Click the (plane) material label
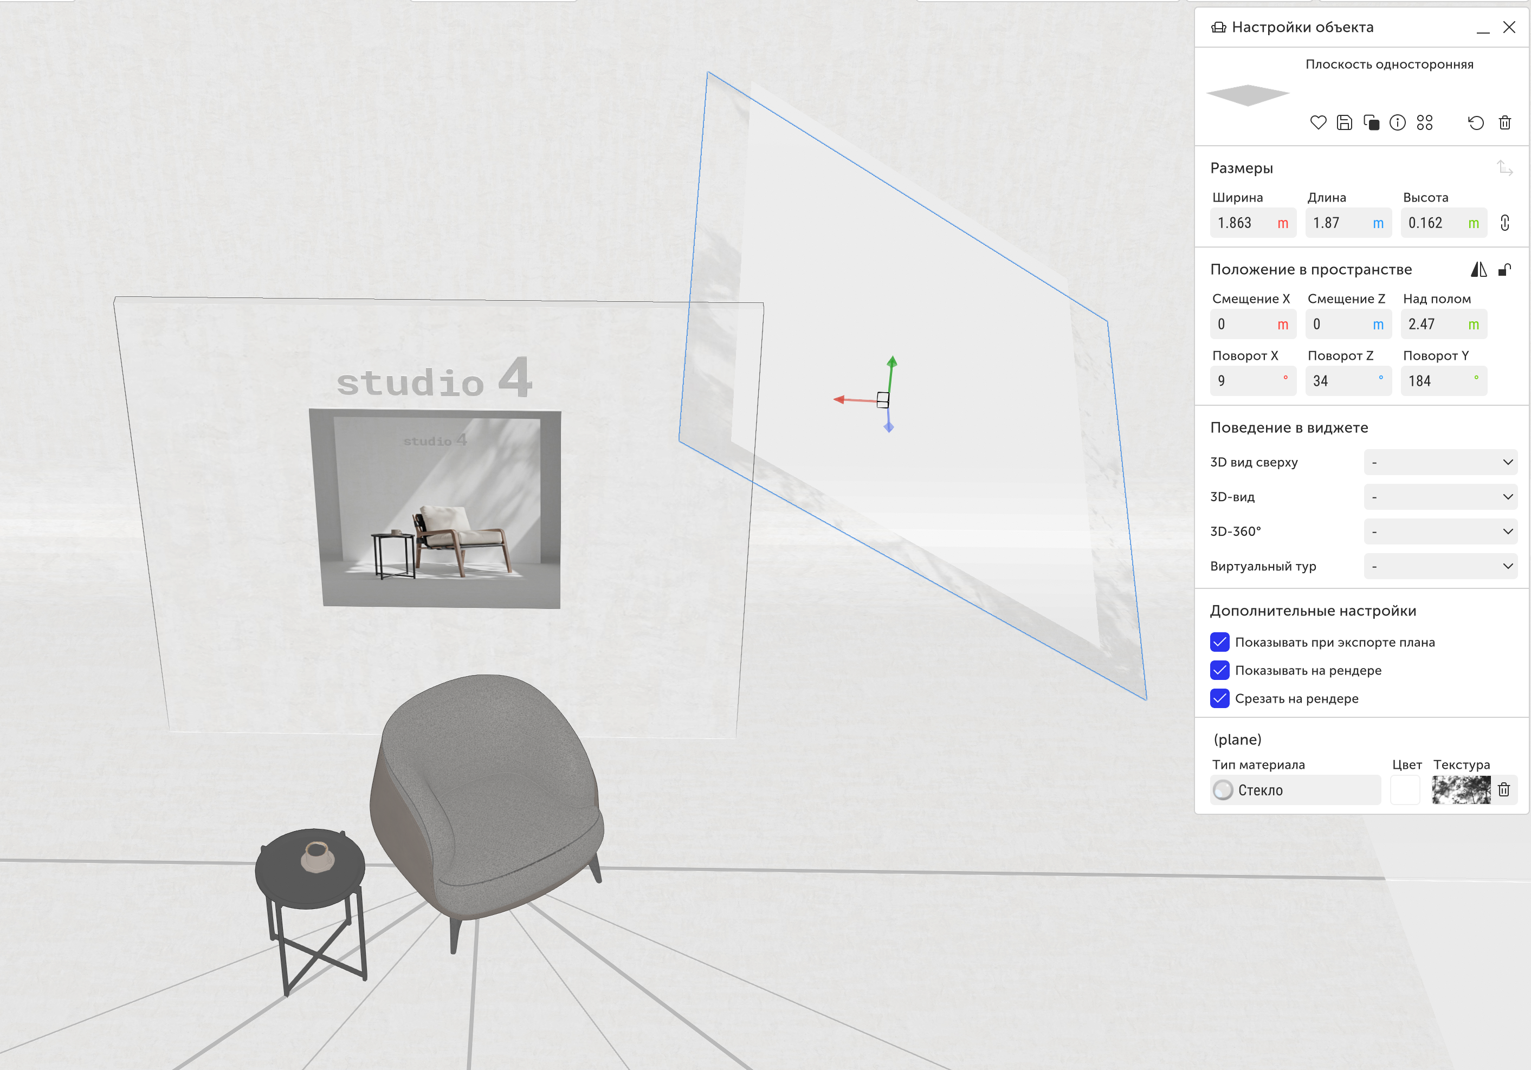 [x=1237, y=740]
